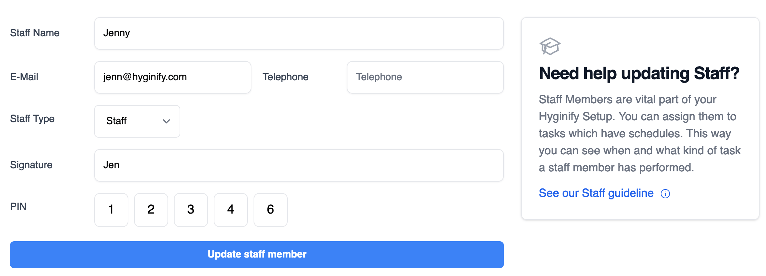Click the Signature label
The image size is (766, 276).
tap(31, 165)
